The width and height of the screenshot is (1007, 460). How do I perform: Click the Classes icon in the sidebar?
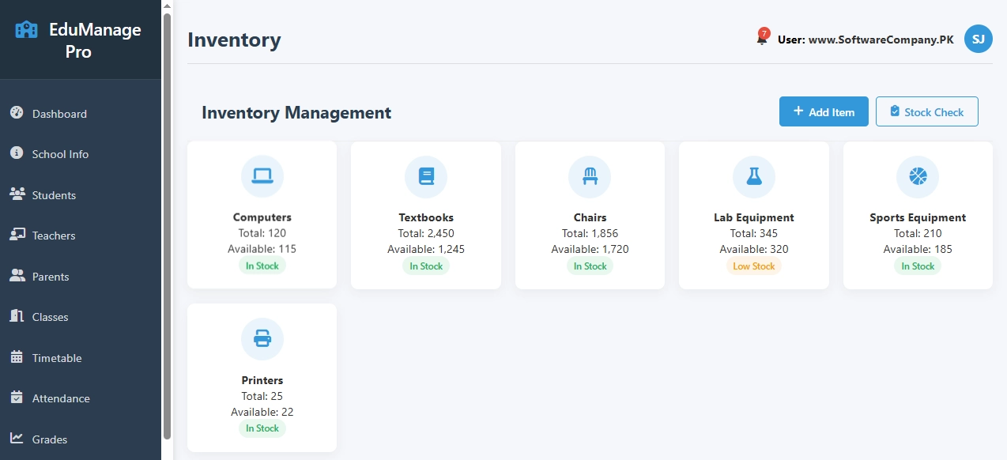(x=16, y=316)
